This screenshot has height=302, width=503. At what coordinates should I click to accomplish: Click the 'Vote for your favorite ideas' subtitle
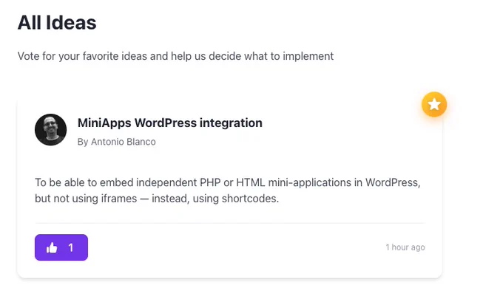point(175,56)
